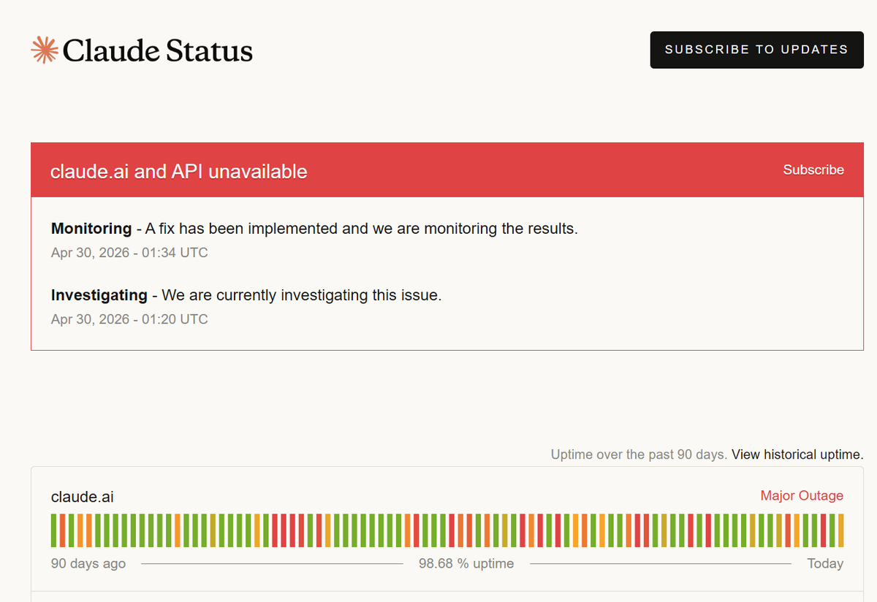This screenshot has height=602, width=877.
Task: Open the 'claude.ai and API unavailable' incident
Action: [179, 172]
